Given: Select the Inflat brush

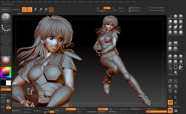Looking at the screenshot, I should pos(181,27).
